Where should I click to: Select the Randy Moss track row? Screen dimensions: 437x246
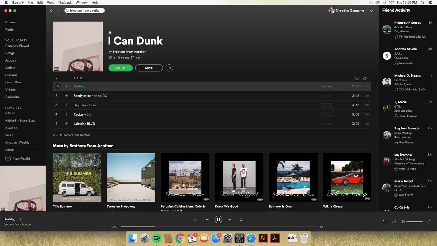[x=212, y=96]
